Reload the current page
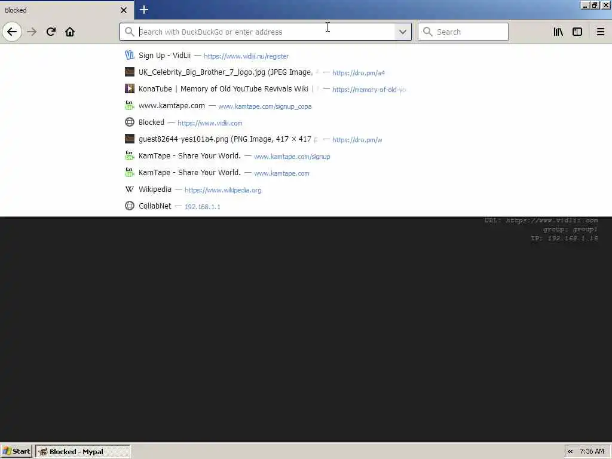The width and height of the screenshot is (612, 459). pyautogui.click(x=51, y=32)
